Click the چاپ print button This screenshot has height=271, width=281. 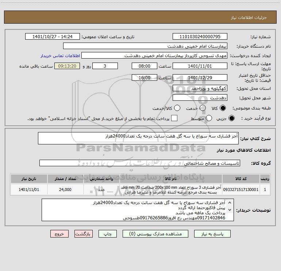click(x=108, y=234)
